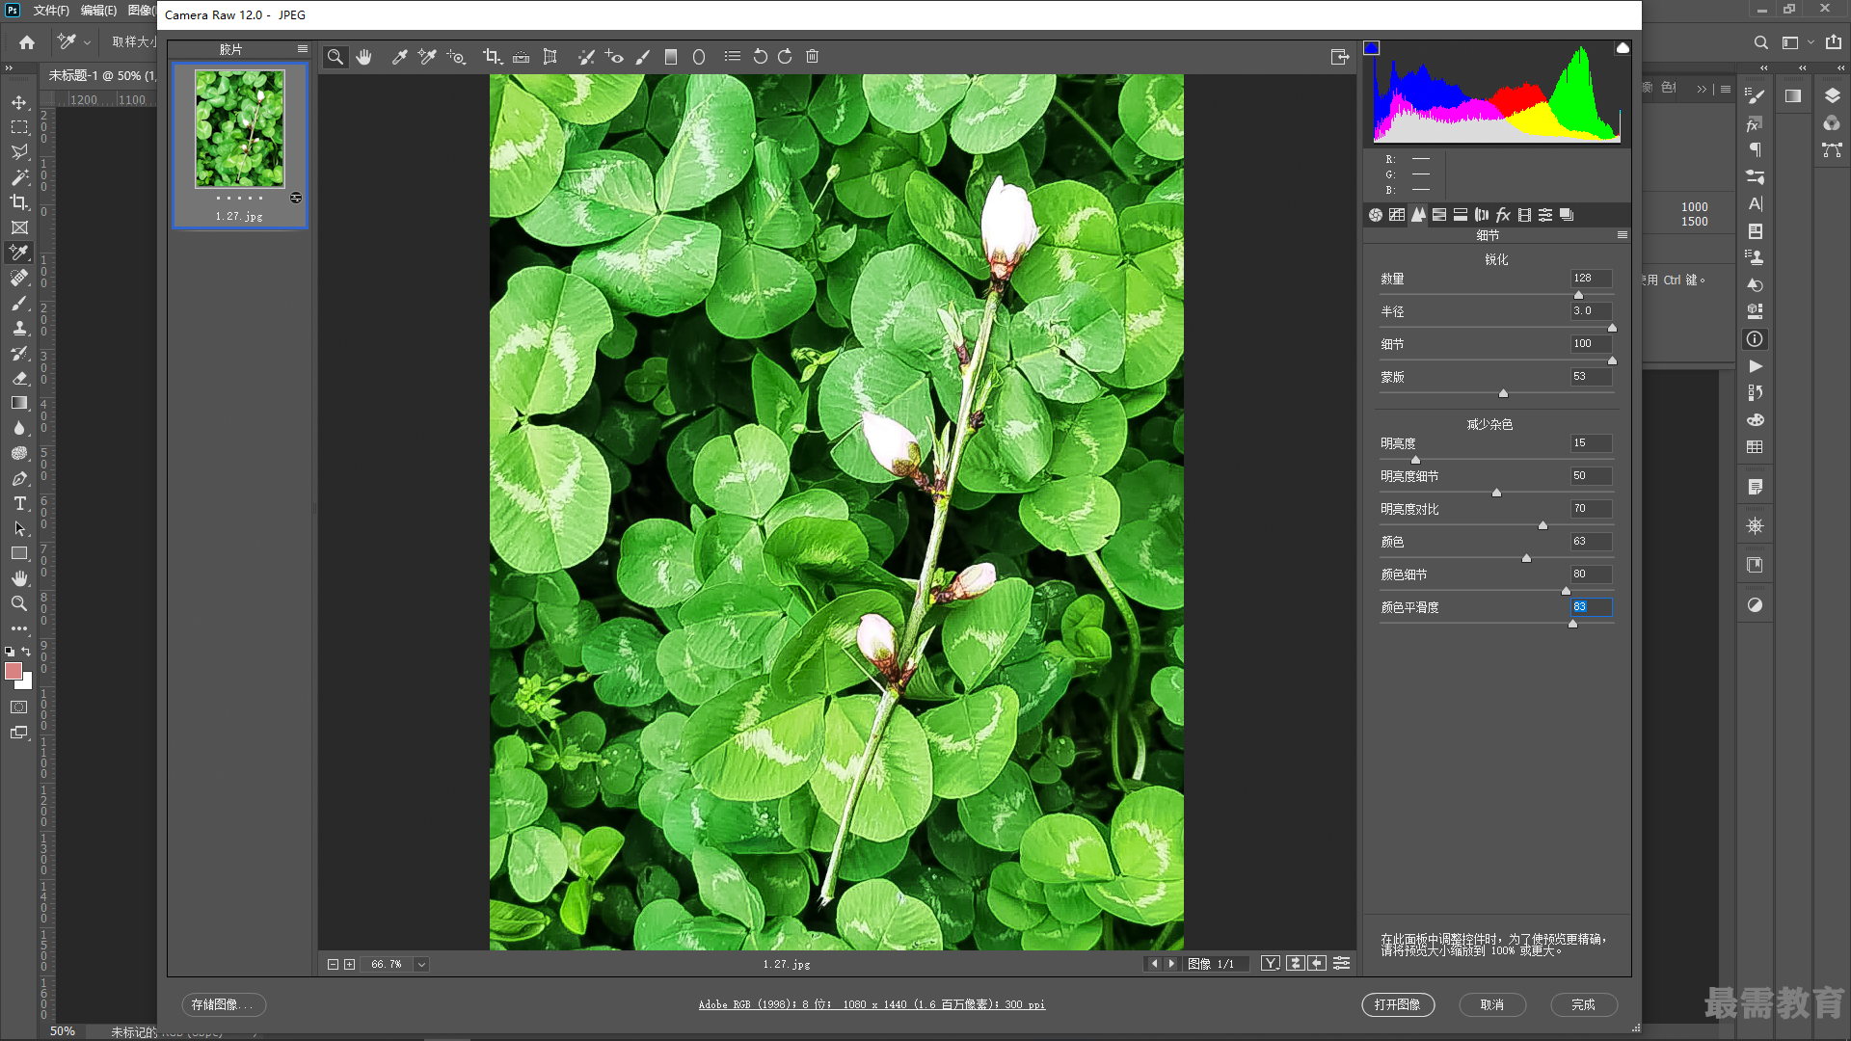This screenshot has height=1041, width=1851.
Task: Open the zoom level dropdown at 66.7%
Action: tap(421, 964)
